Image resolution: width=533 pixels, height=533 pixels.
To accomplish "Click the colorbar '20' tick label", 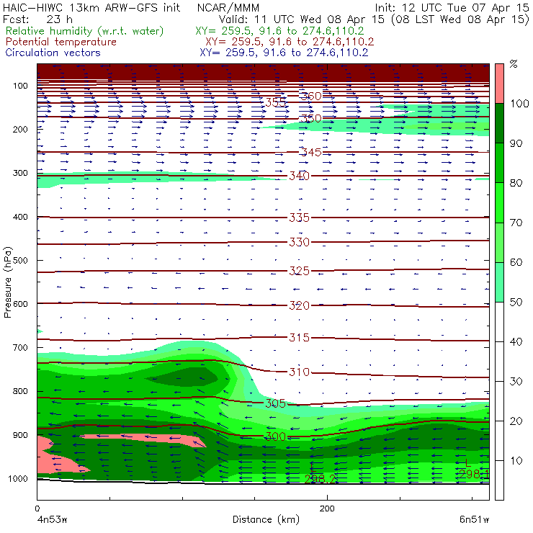I will (516, 421).
